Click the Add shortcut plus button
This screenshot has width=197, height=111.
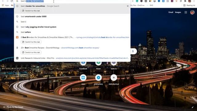click(114, 78)
